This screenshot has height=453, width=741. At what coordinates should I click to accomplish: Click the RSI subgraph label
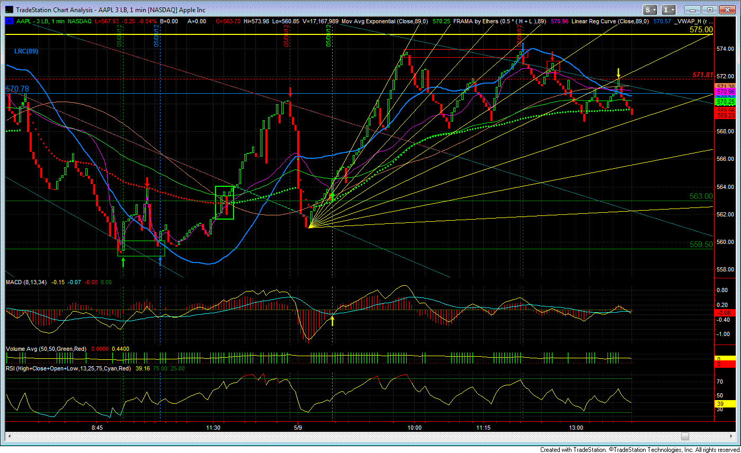coord(68,368)
